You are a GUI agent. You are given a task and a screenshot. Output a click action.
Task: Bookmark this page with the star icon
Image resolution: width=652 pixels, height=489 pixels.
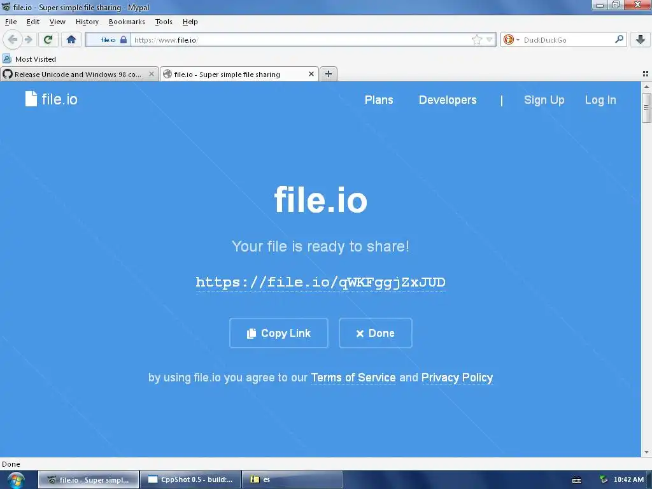(476, 40)
